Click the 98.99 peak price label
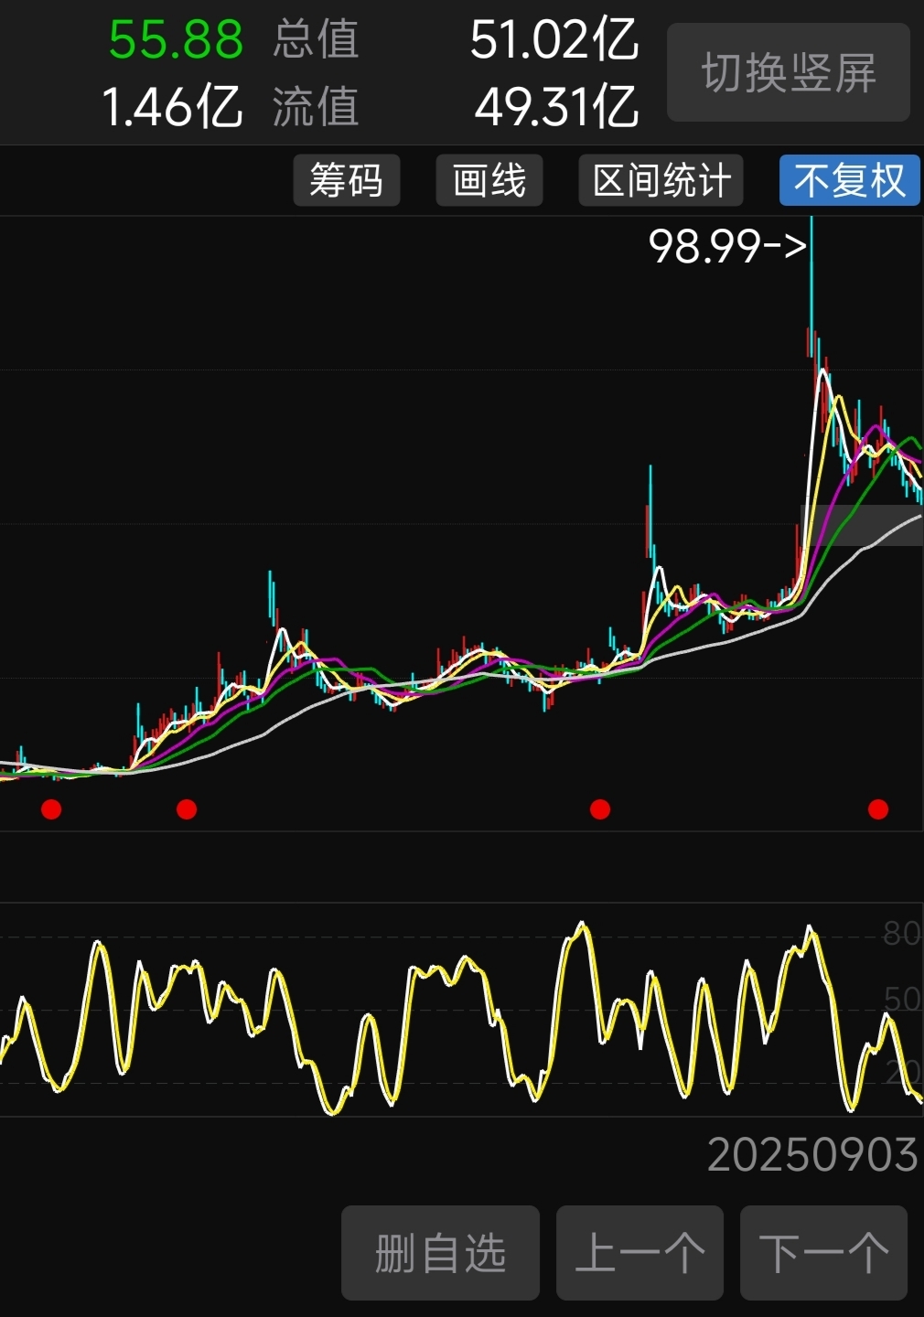Viewport: 924px width, 1317px height. click(x=727, y=246)
